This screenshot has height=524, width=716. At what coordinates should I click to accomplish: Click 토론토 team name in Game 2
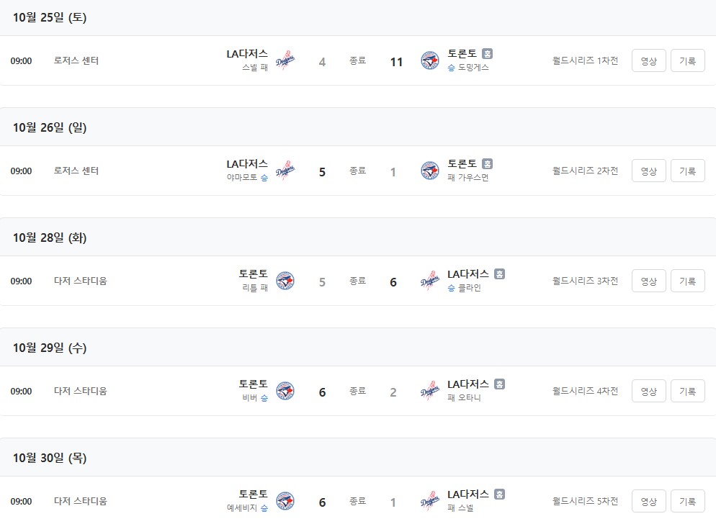(x=462, y=163)
